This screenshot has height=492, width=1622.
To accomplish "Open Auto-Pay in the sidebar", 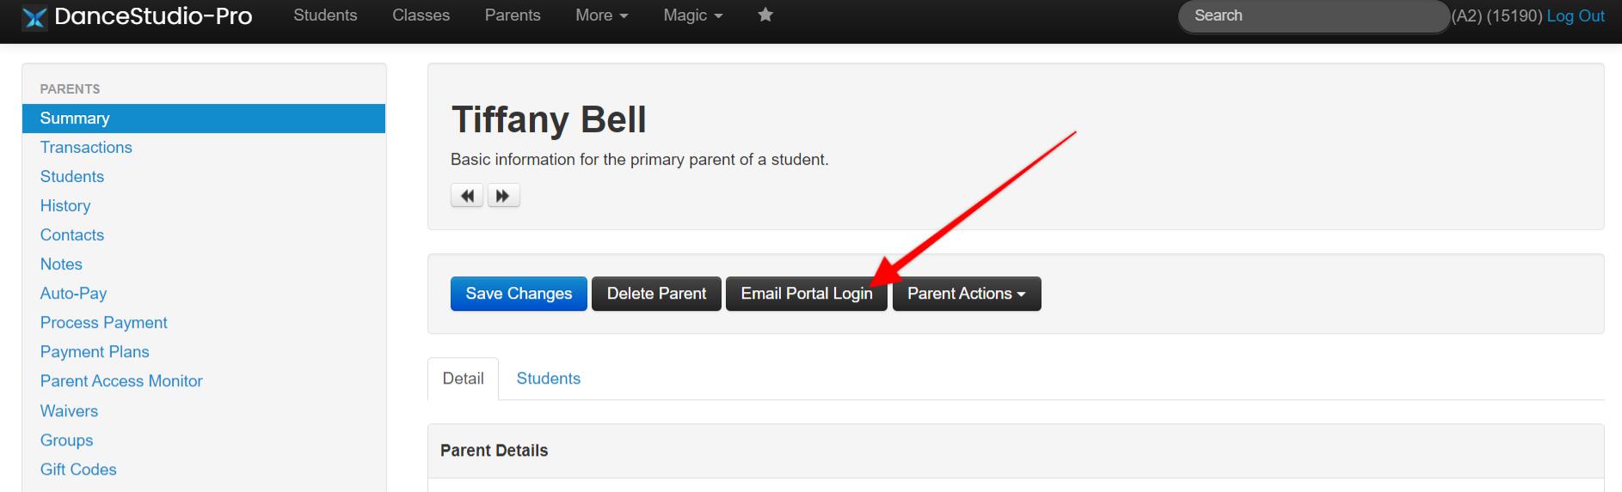I will [x=73, y=294].
